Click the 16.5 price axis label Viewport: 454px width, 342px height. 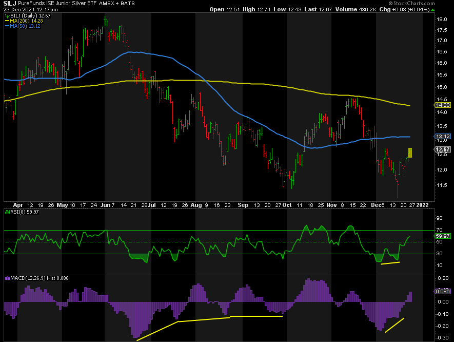point(442,52)
